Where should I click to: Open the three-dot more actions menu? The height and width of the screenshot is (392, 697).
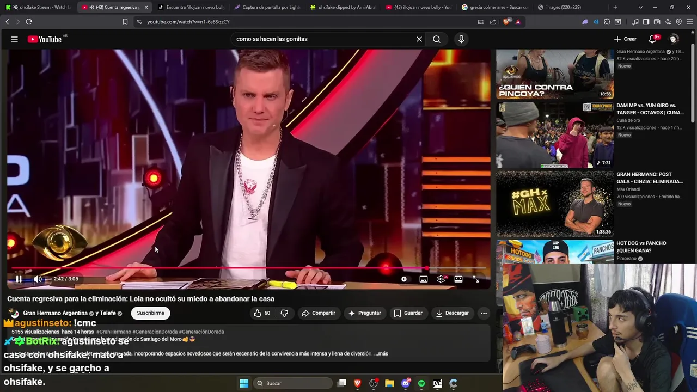coord(484,313)
